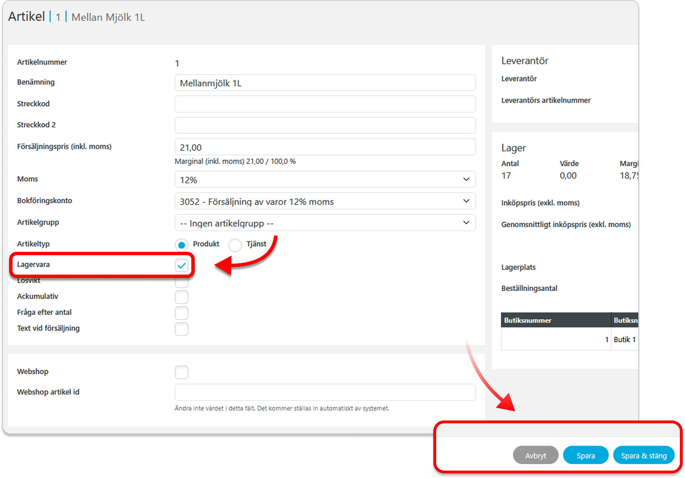Click the Beställningsantal label
The height and width of the screenshot is (478, 685).
tap(529, 288)
